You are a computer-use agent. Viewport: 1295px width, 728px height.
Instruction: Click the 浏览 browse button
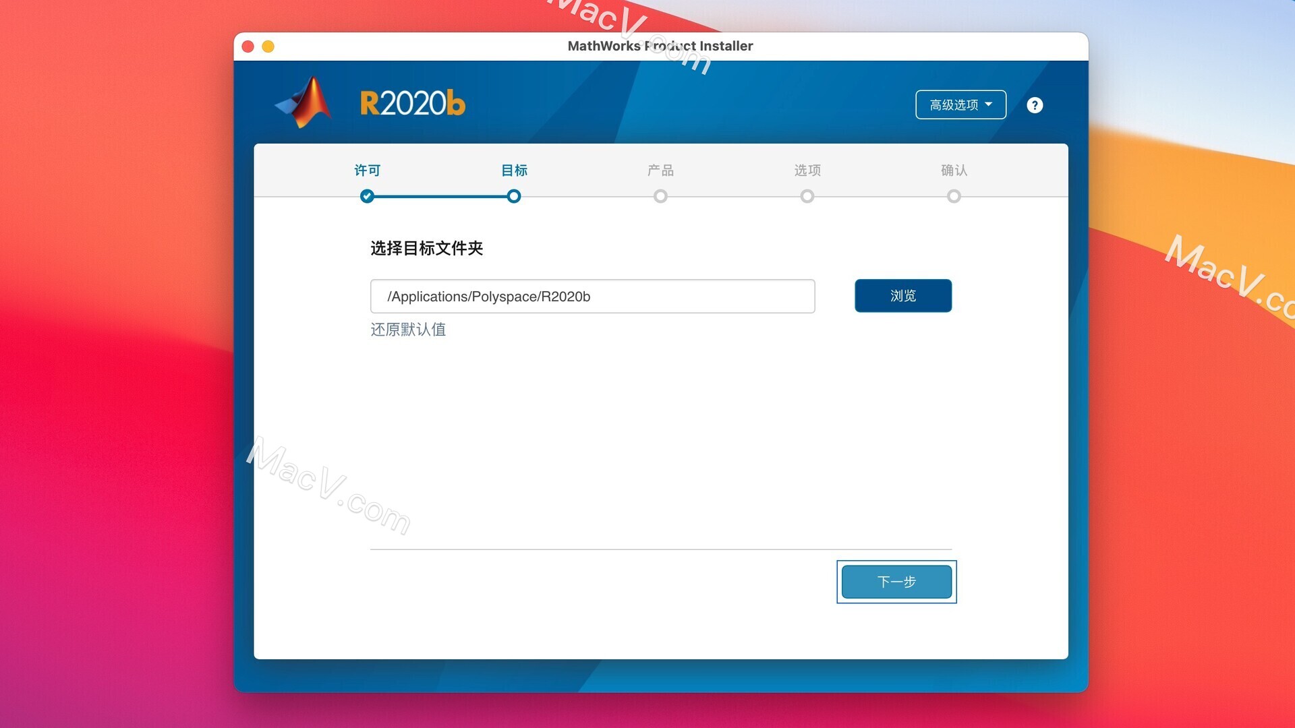point(903,295)
